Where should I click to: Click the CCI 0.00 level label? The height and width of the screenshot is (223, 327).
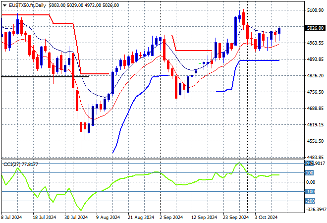pos(311,182)
